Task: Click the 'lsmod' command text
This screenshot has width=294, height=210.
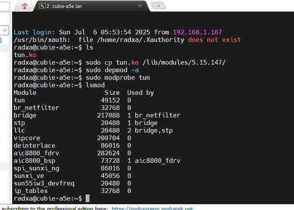Action: (95, 85)
